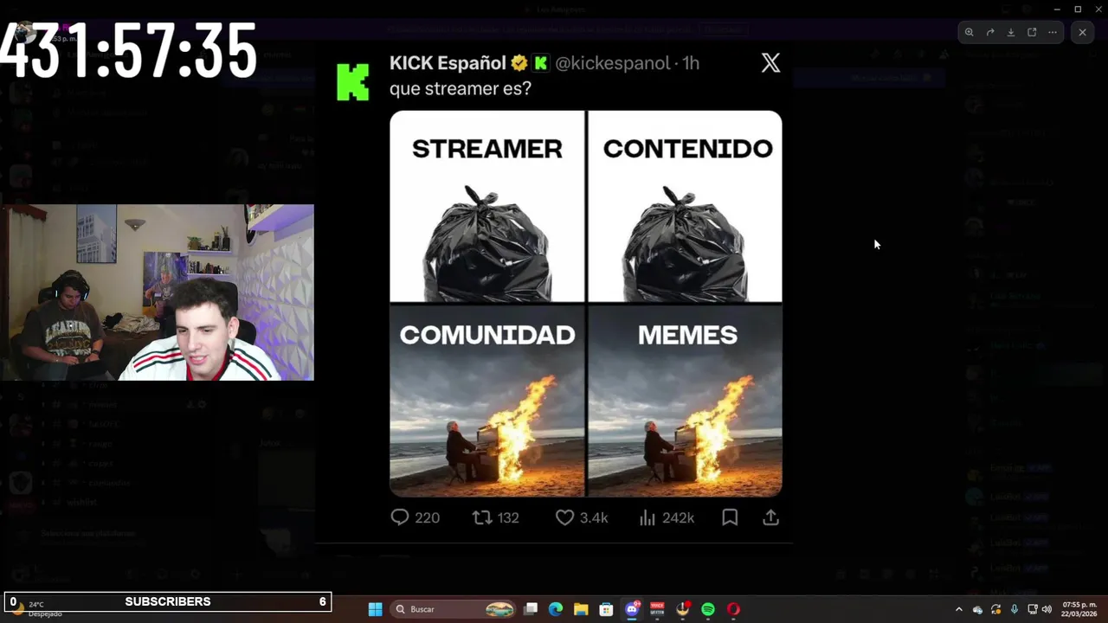Click the taskbar icon left of Spotify
The image size is (1108, 623).
tap(683, 609)
